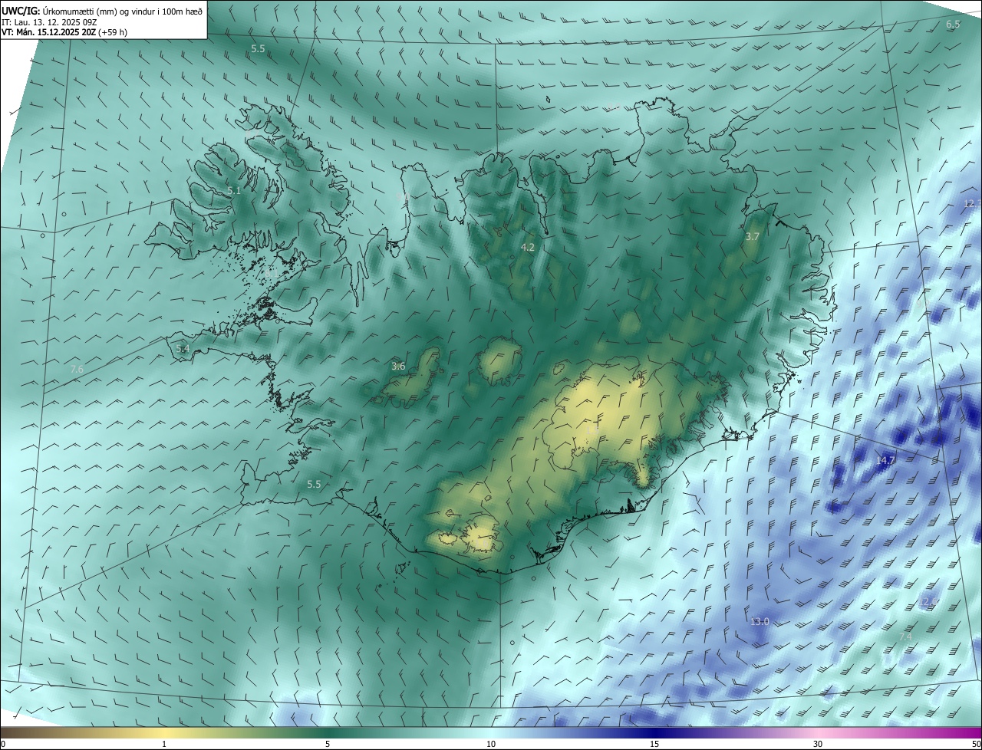
Task: Click the 5.5 value north of the Westfjords
Action: pyautogui.click(x=258, y=49)
